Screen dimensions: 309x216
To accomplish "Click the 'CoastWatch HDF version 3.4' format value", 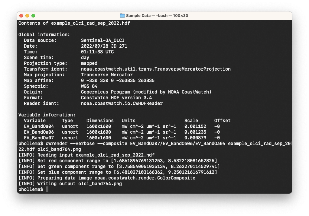I will 116,98.
